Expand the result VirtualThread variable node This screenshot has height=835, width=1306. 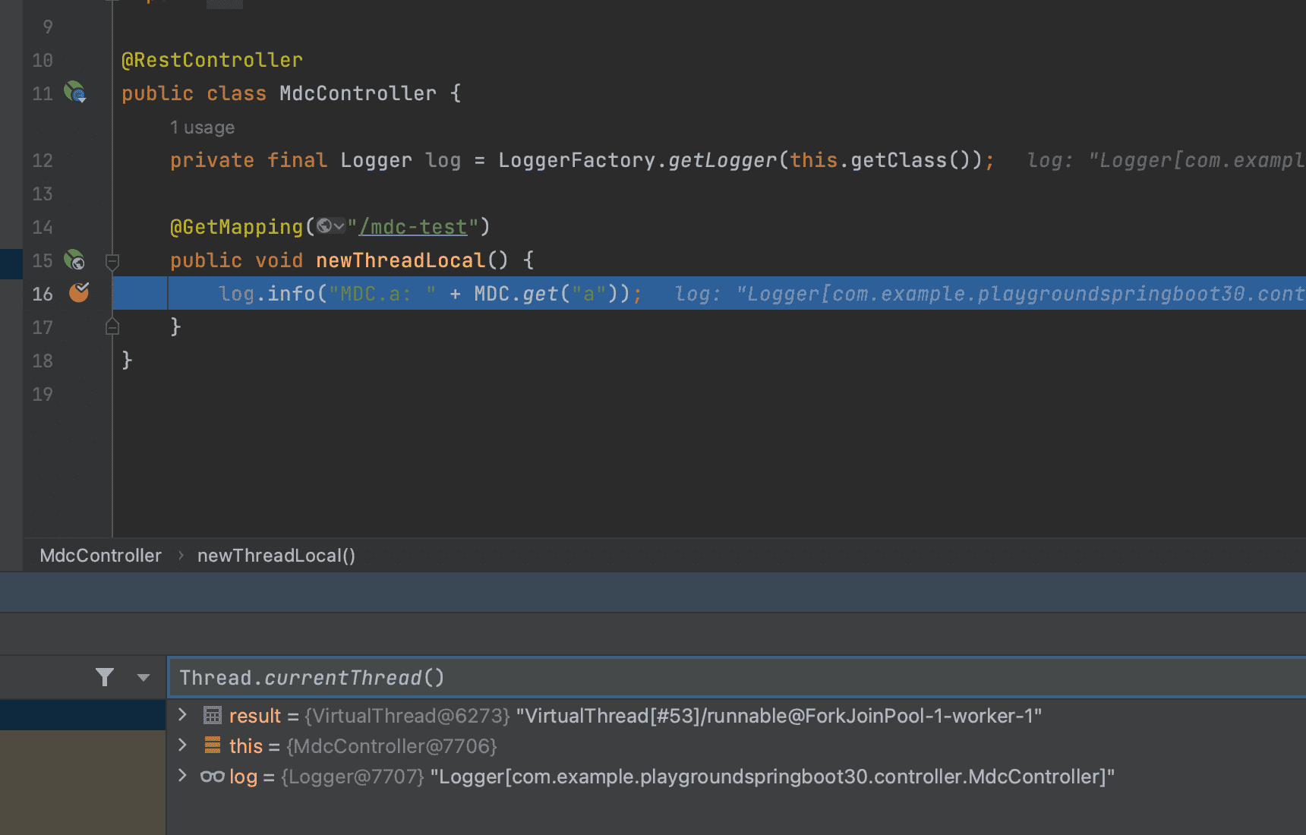[x=182, y=715]
